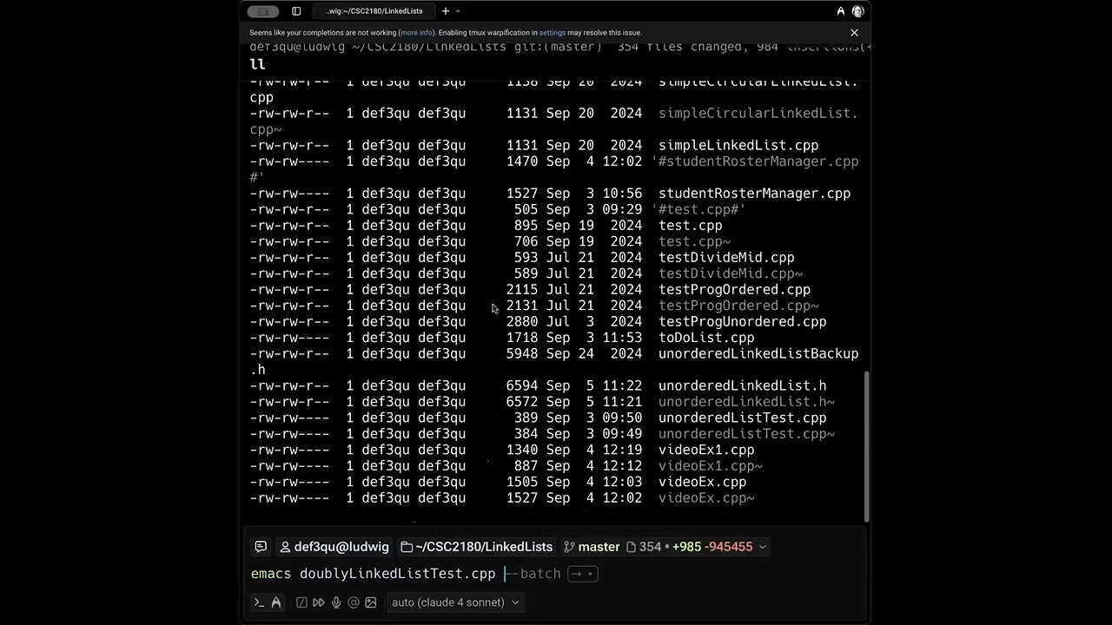
Task: Open a new terminal tab with plus
Action: (446, 11)
